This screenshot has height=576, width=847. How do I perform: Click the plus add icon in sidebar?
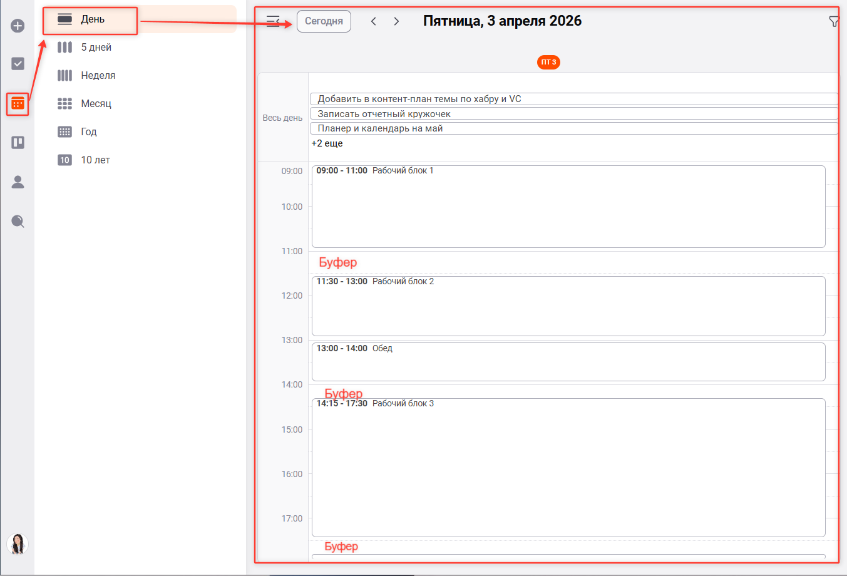[x=18, y=26]
